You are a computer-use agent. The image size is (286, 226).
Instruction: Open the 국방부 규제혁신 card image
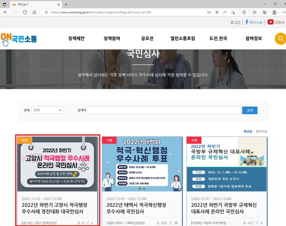pos(227,164)
